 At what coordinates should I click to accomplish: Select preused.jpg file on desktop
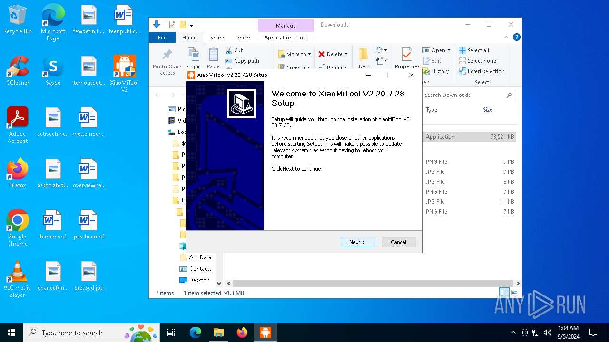(x=88, y=276)
